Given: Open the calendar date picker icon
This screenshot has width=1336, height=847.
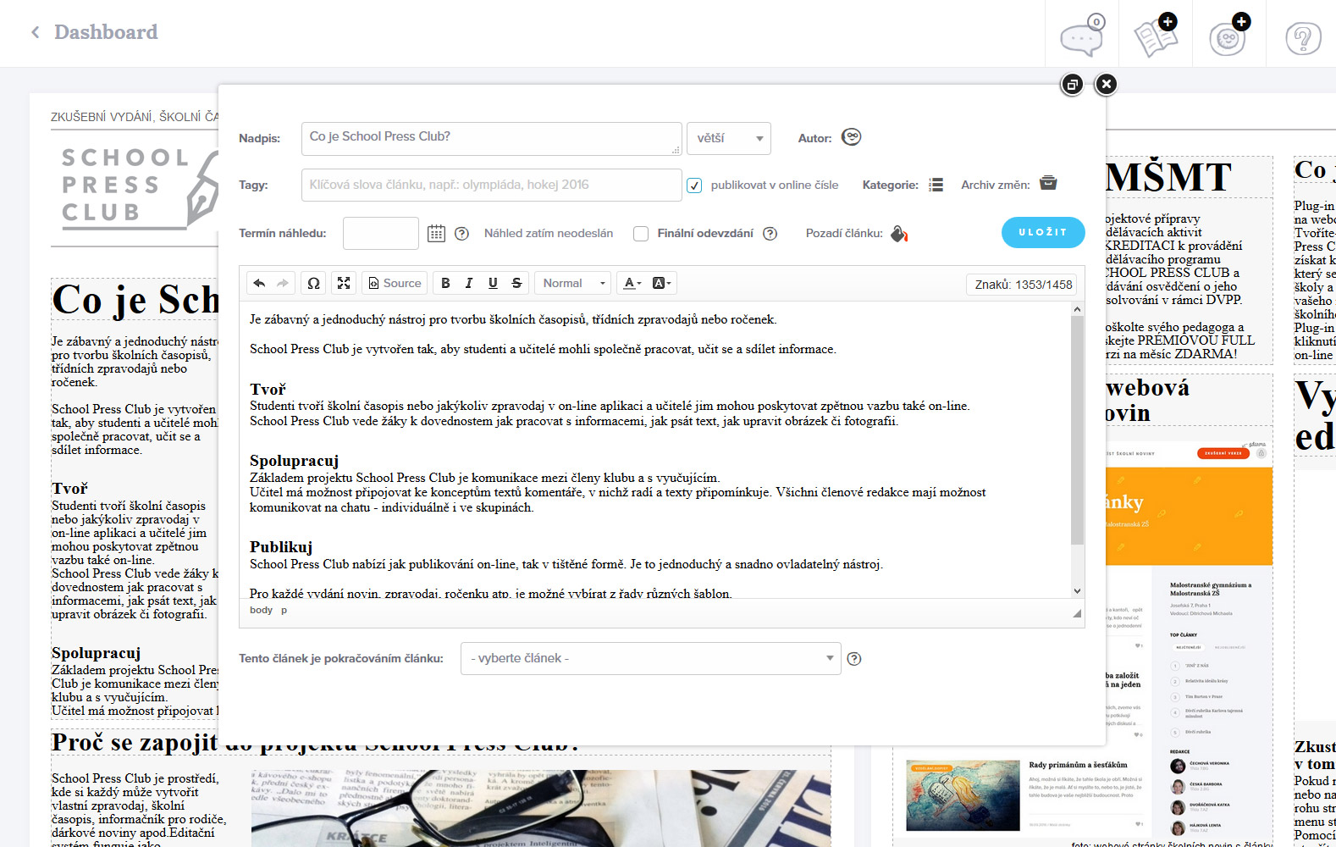Looking at the screenshot, I should pyautogui.click(x=436, y=233).
